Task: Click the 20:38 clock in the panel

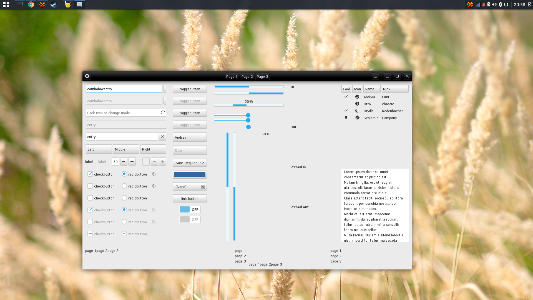Action: [x=519, y=4]
